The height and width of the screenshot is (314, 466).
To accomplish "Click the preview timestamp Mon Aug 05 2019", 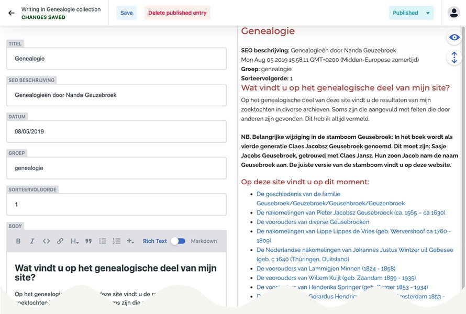I will 330,60.
